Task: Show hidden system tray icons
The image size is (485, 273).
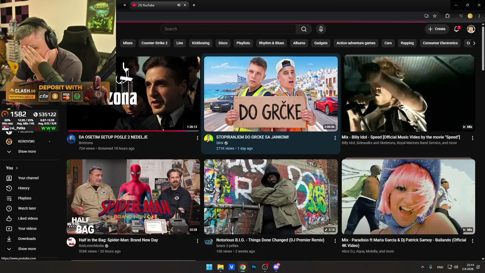Action: click(422, 267)
